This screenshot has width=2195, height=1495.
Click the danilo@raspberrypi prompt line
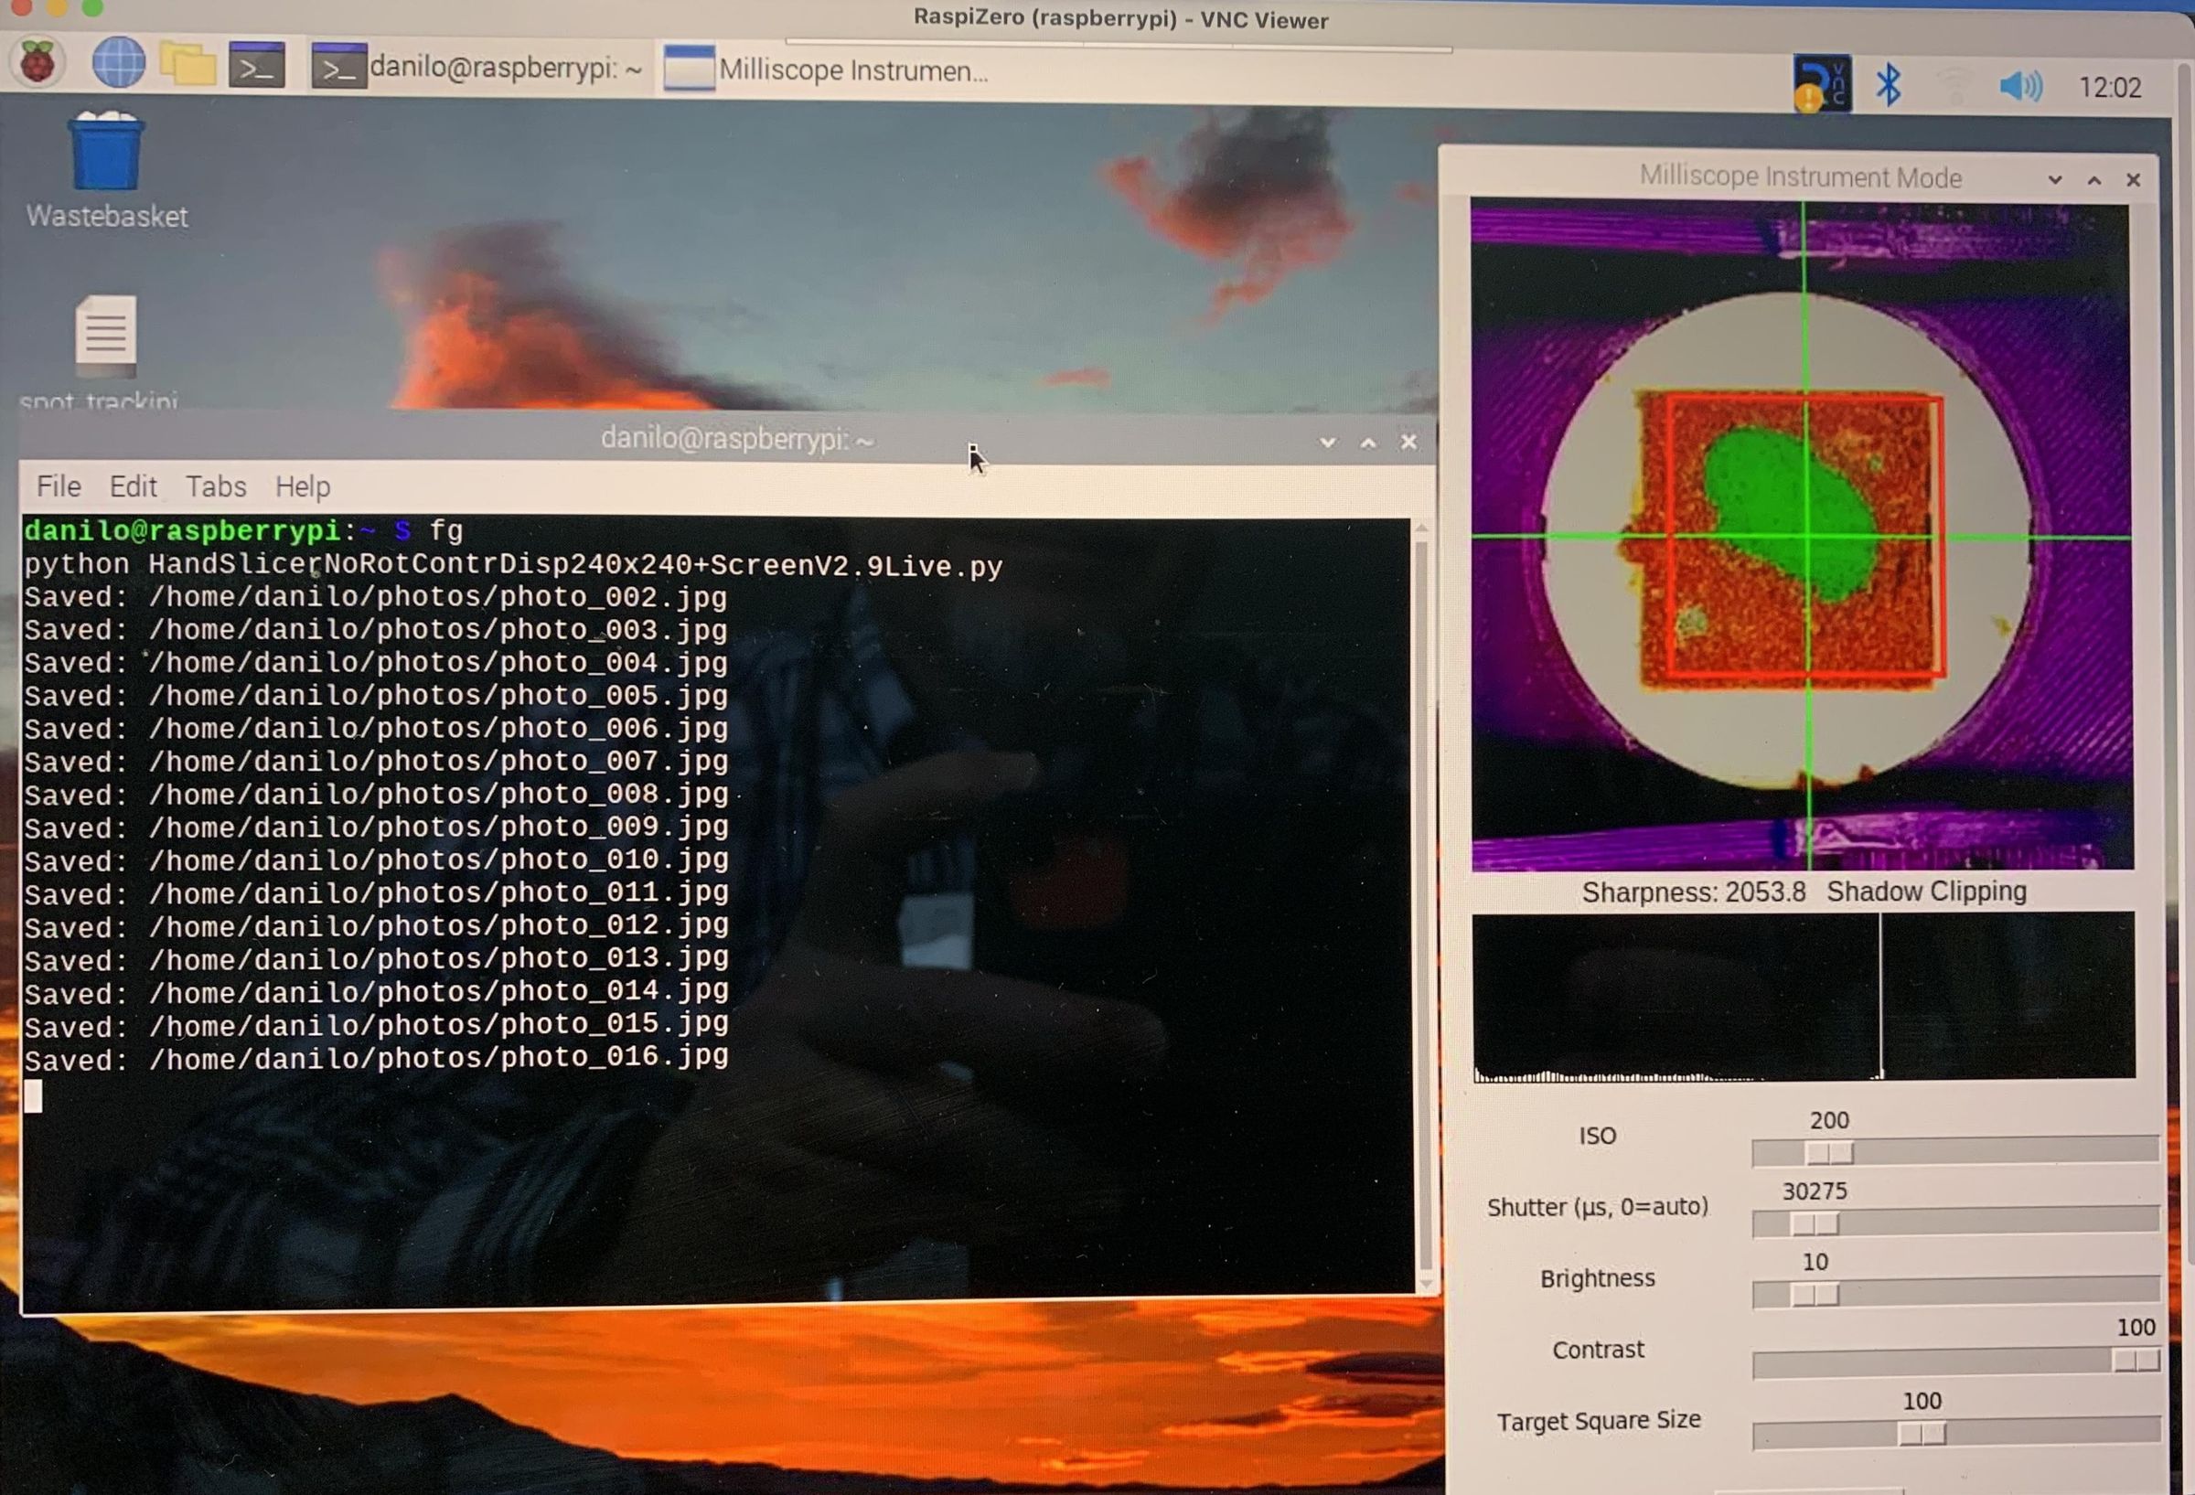pos(243,530)
